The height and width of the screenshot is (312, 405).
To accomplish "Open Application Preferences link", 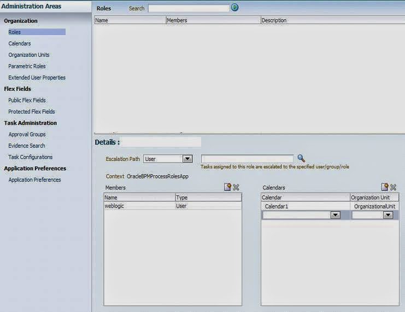I will point(34,180).
